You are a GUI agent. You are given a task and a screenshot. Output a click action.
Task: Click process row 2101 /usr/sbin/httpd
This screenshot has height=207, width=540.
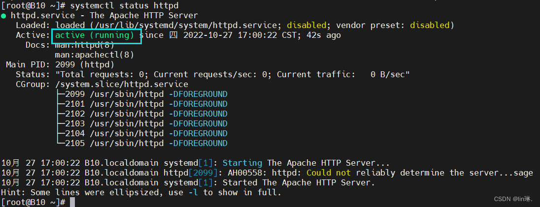141,104
